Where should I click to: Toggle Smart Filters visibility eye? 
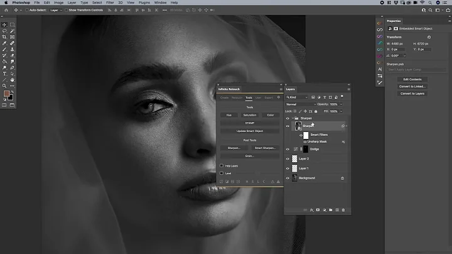[301, 135]
